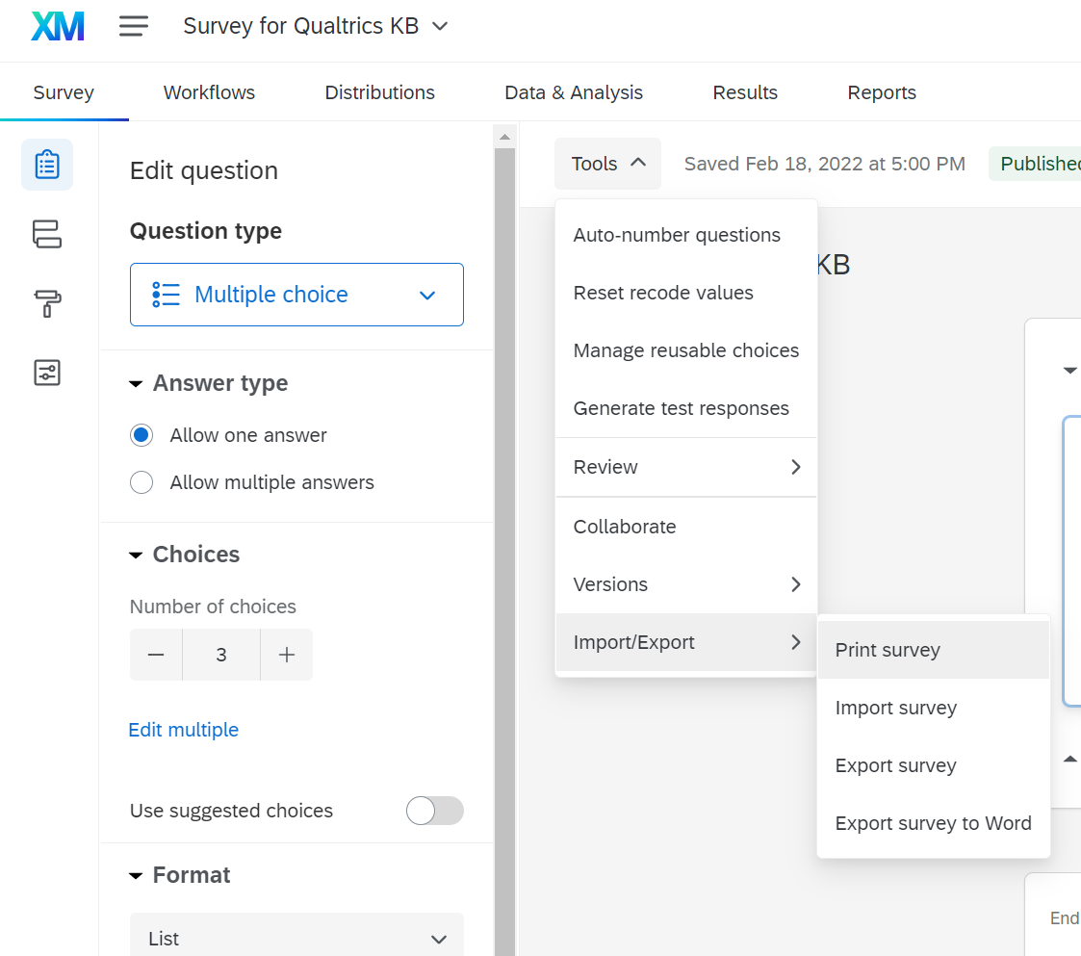Switch to the Data & Analysis tab
The image size is (1081, 956).
pyautogui.click(x=574, y=91)
